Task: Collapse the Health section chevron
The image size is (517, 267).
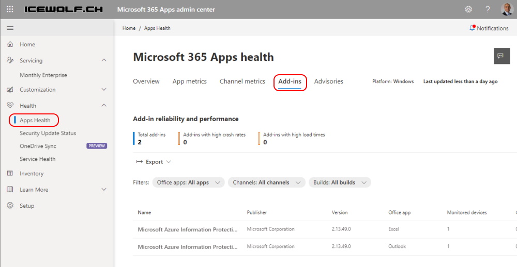Action: [104, 106]
